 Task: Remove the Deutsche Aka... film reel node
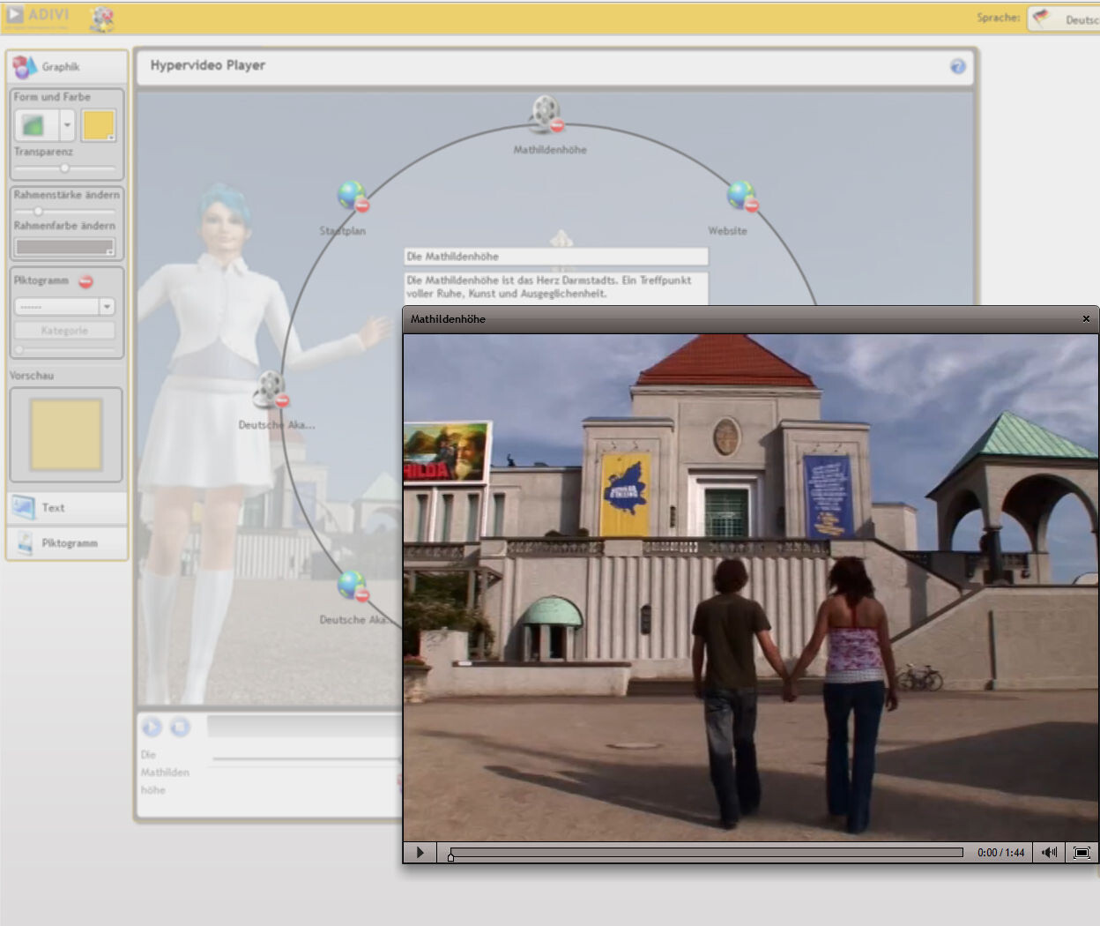pyautogui.click(x=282, y=400)
